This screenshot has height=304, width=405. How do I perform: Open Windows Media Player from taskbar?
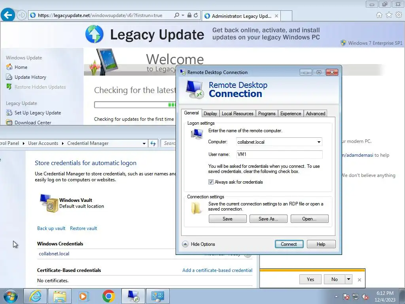pos(84,296)
